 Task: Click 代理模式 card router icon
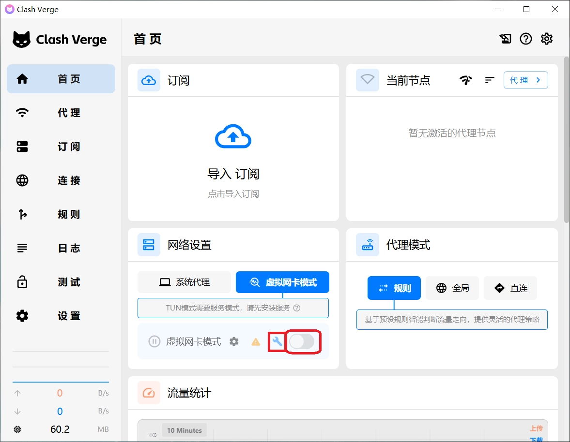click(x=367, y=245)
